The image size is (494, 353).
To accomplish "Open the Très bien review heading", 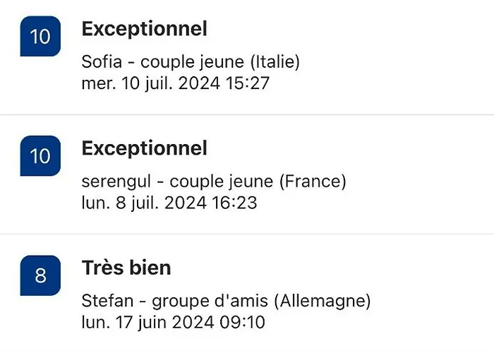I will (126, 268).
